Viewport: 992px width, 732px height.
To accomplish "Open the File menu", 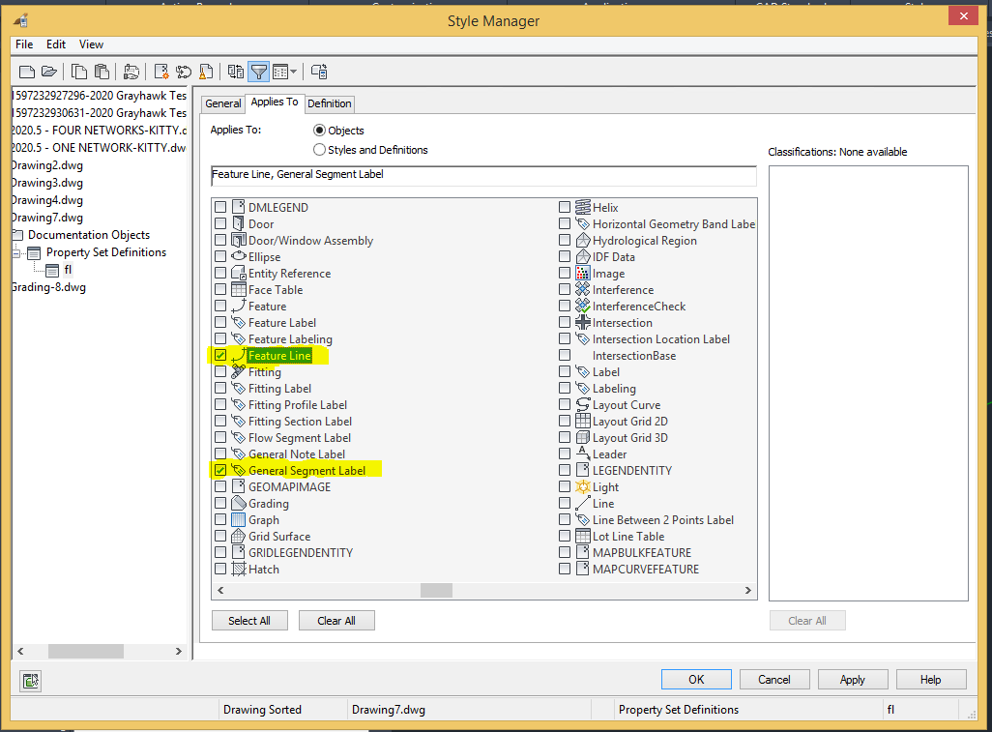I will (x=24, y=44).
